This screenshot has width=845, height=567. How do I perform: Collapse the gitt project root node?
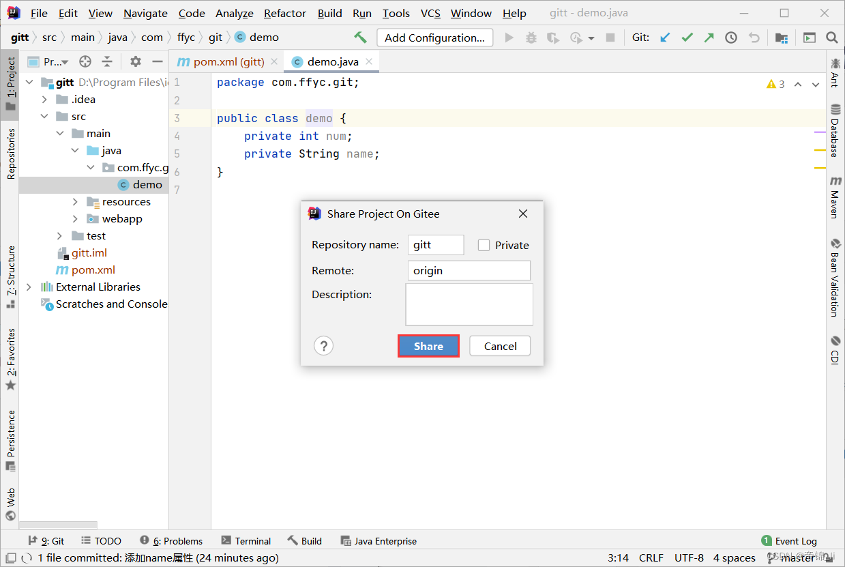click(29, 82)
